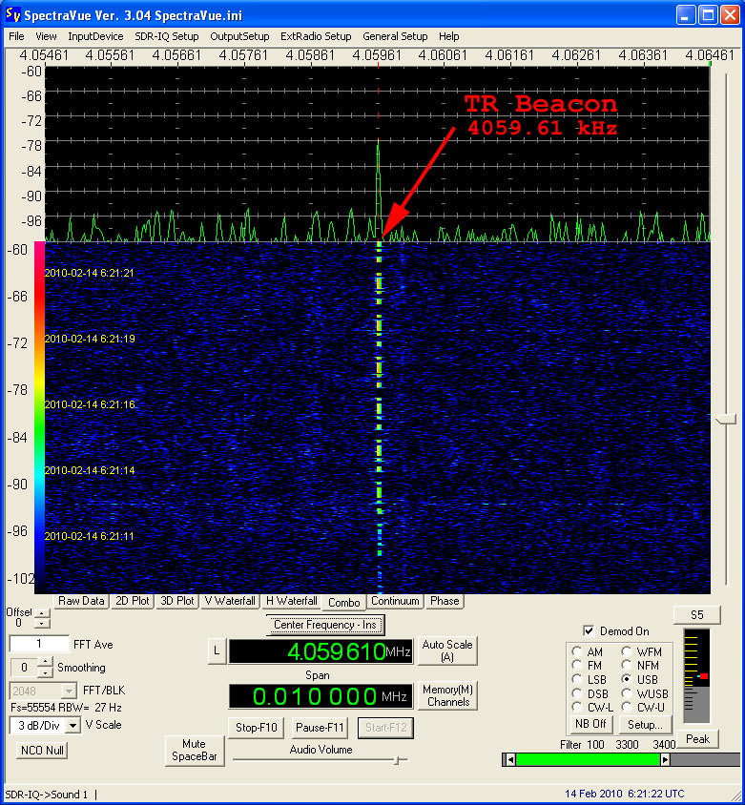Click the SpectraVue title bar icon
The image size is (745, 805).
pyautogui.click(x=12, y=15)
